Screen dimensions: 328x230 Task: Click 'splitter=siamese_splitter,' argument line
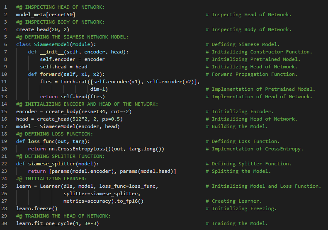pos(102,194)
